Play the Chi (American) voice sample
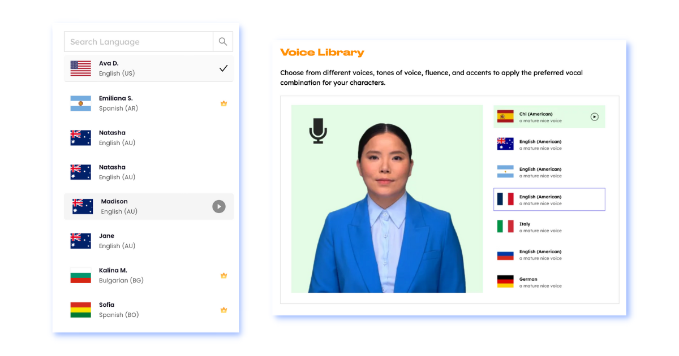Viewport: 679px width, 356px height. coord(594,117)
